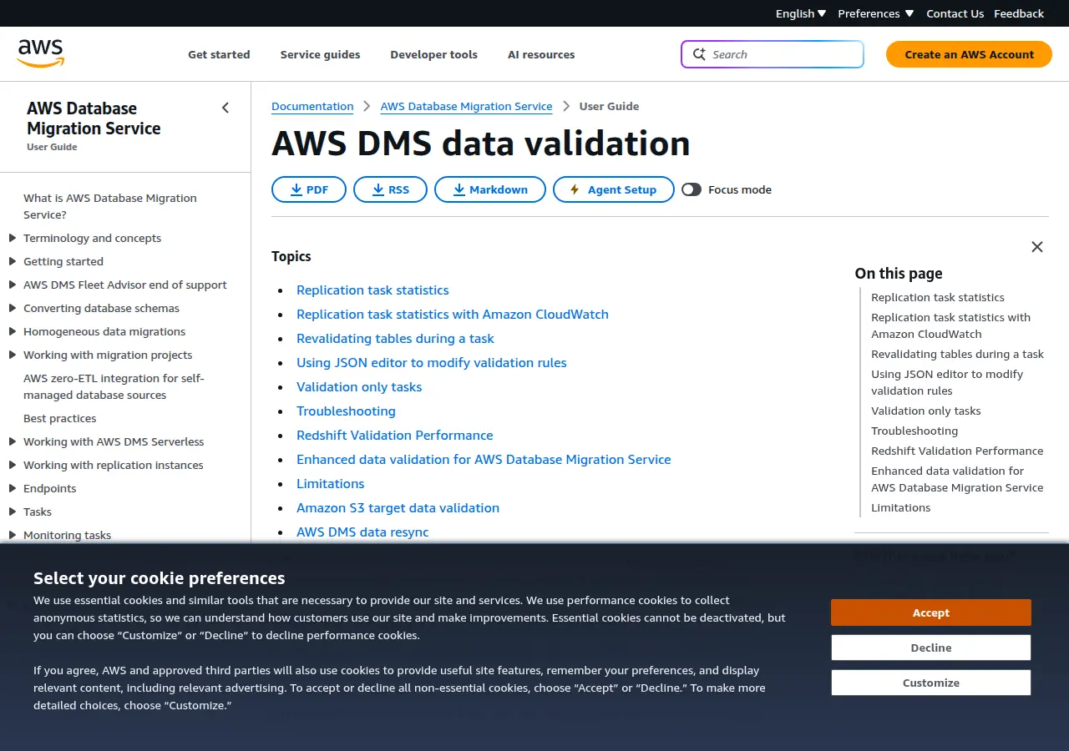Open the Feedback link
1069x751 pixels.
pos(1019,13)
